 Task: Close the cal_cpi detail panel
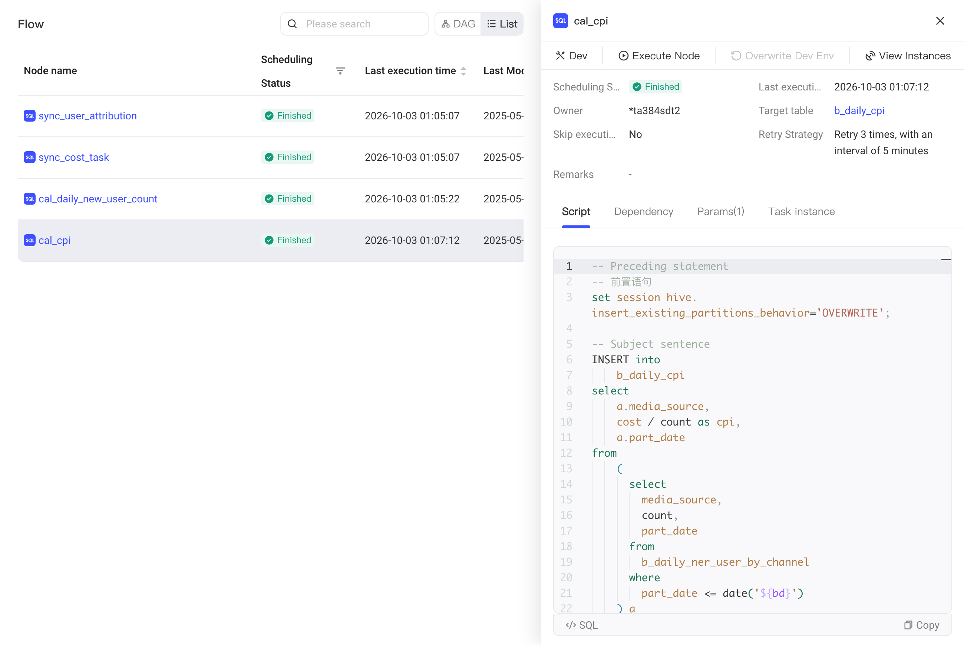point(940,21)
